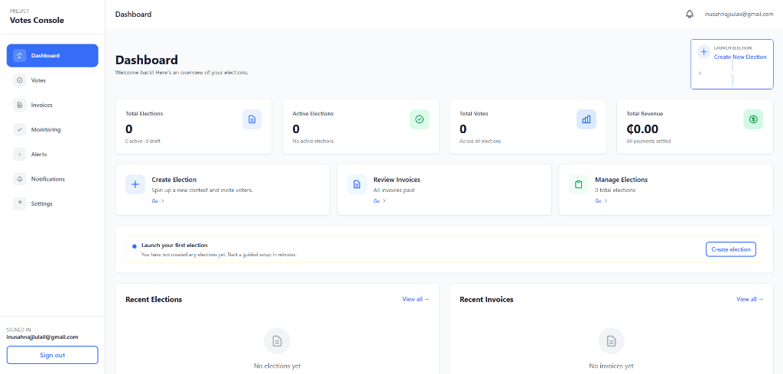The height and width of the screenshot is (374, 783).
Task: Click the Total Elections document icon
Action: click(x=252, y=119)
